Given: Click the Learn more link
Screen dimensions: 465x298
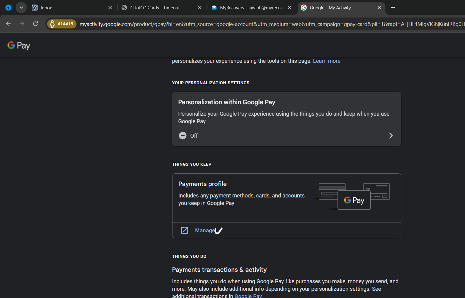Looking at the screenshot, I should 327,61.
